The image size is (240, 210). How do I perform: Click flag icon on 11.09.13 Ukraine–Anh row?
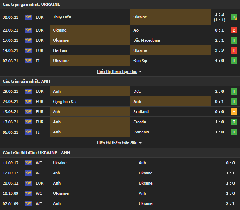point(28,163)
